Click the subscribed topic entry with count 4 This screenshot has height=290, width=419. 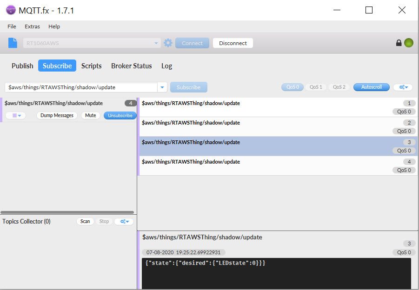pos(68,110)
